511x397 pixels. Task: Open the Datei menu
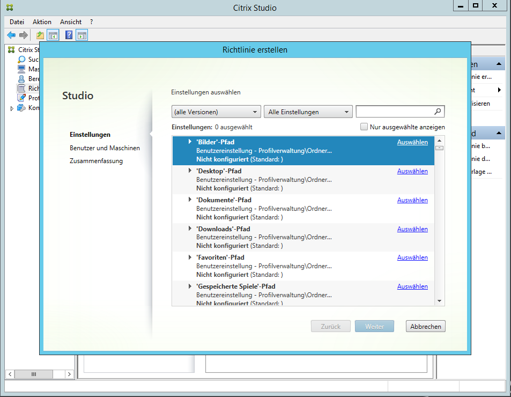point(17,22)
